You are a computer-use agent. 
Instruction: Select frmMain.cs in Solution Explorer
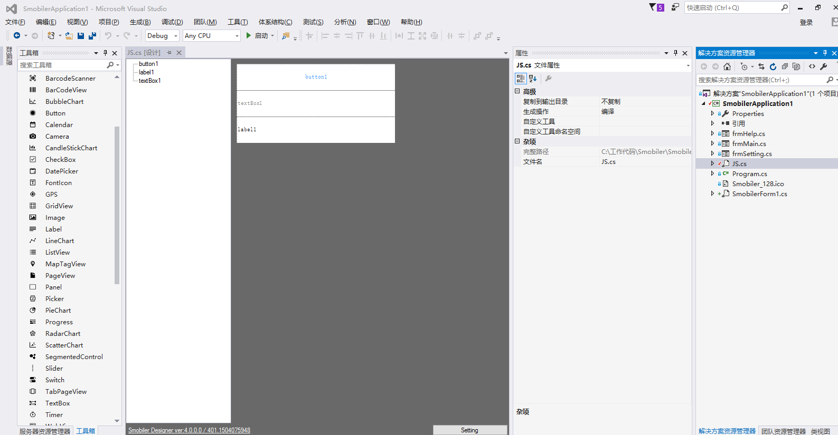point(749,144)
